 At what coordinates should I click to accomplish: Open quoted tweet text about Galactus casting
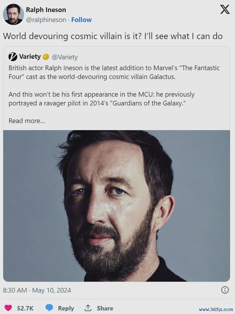114,85
